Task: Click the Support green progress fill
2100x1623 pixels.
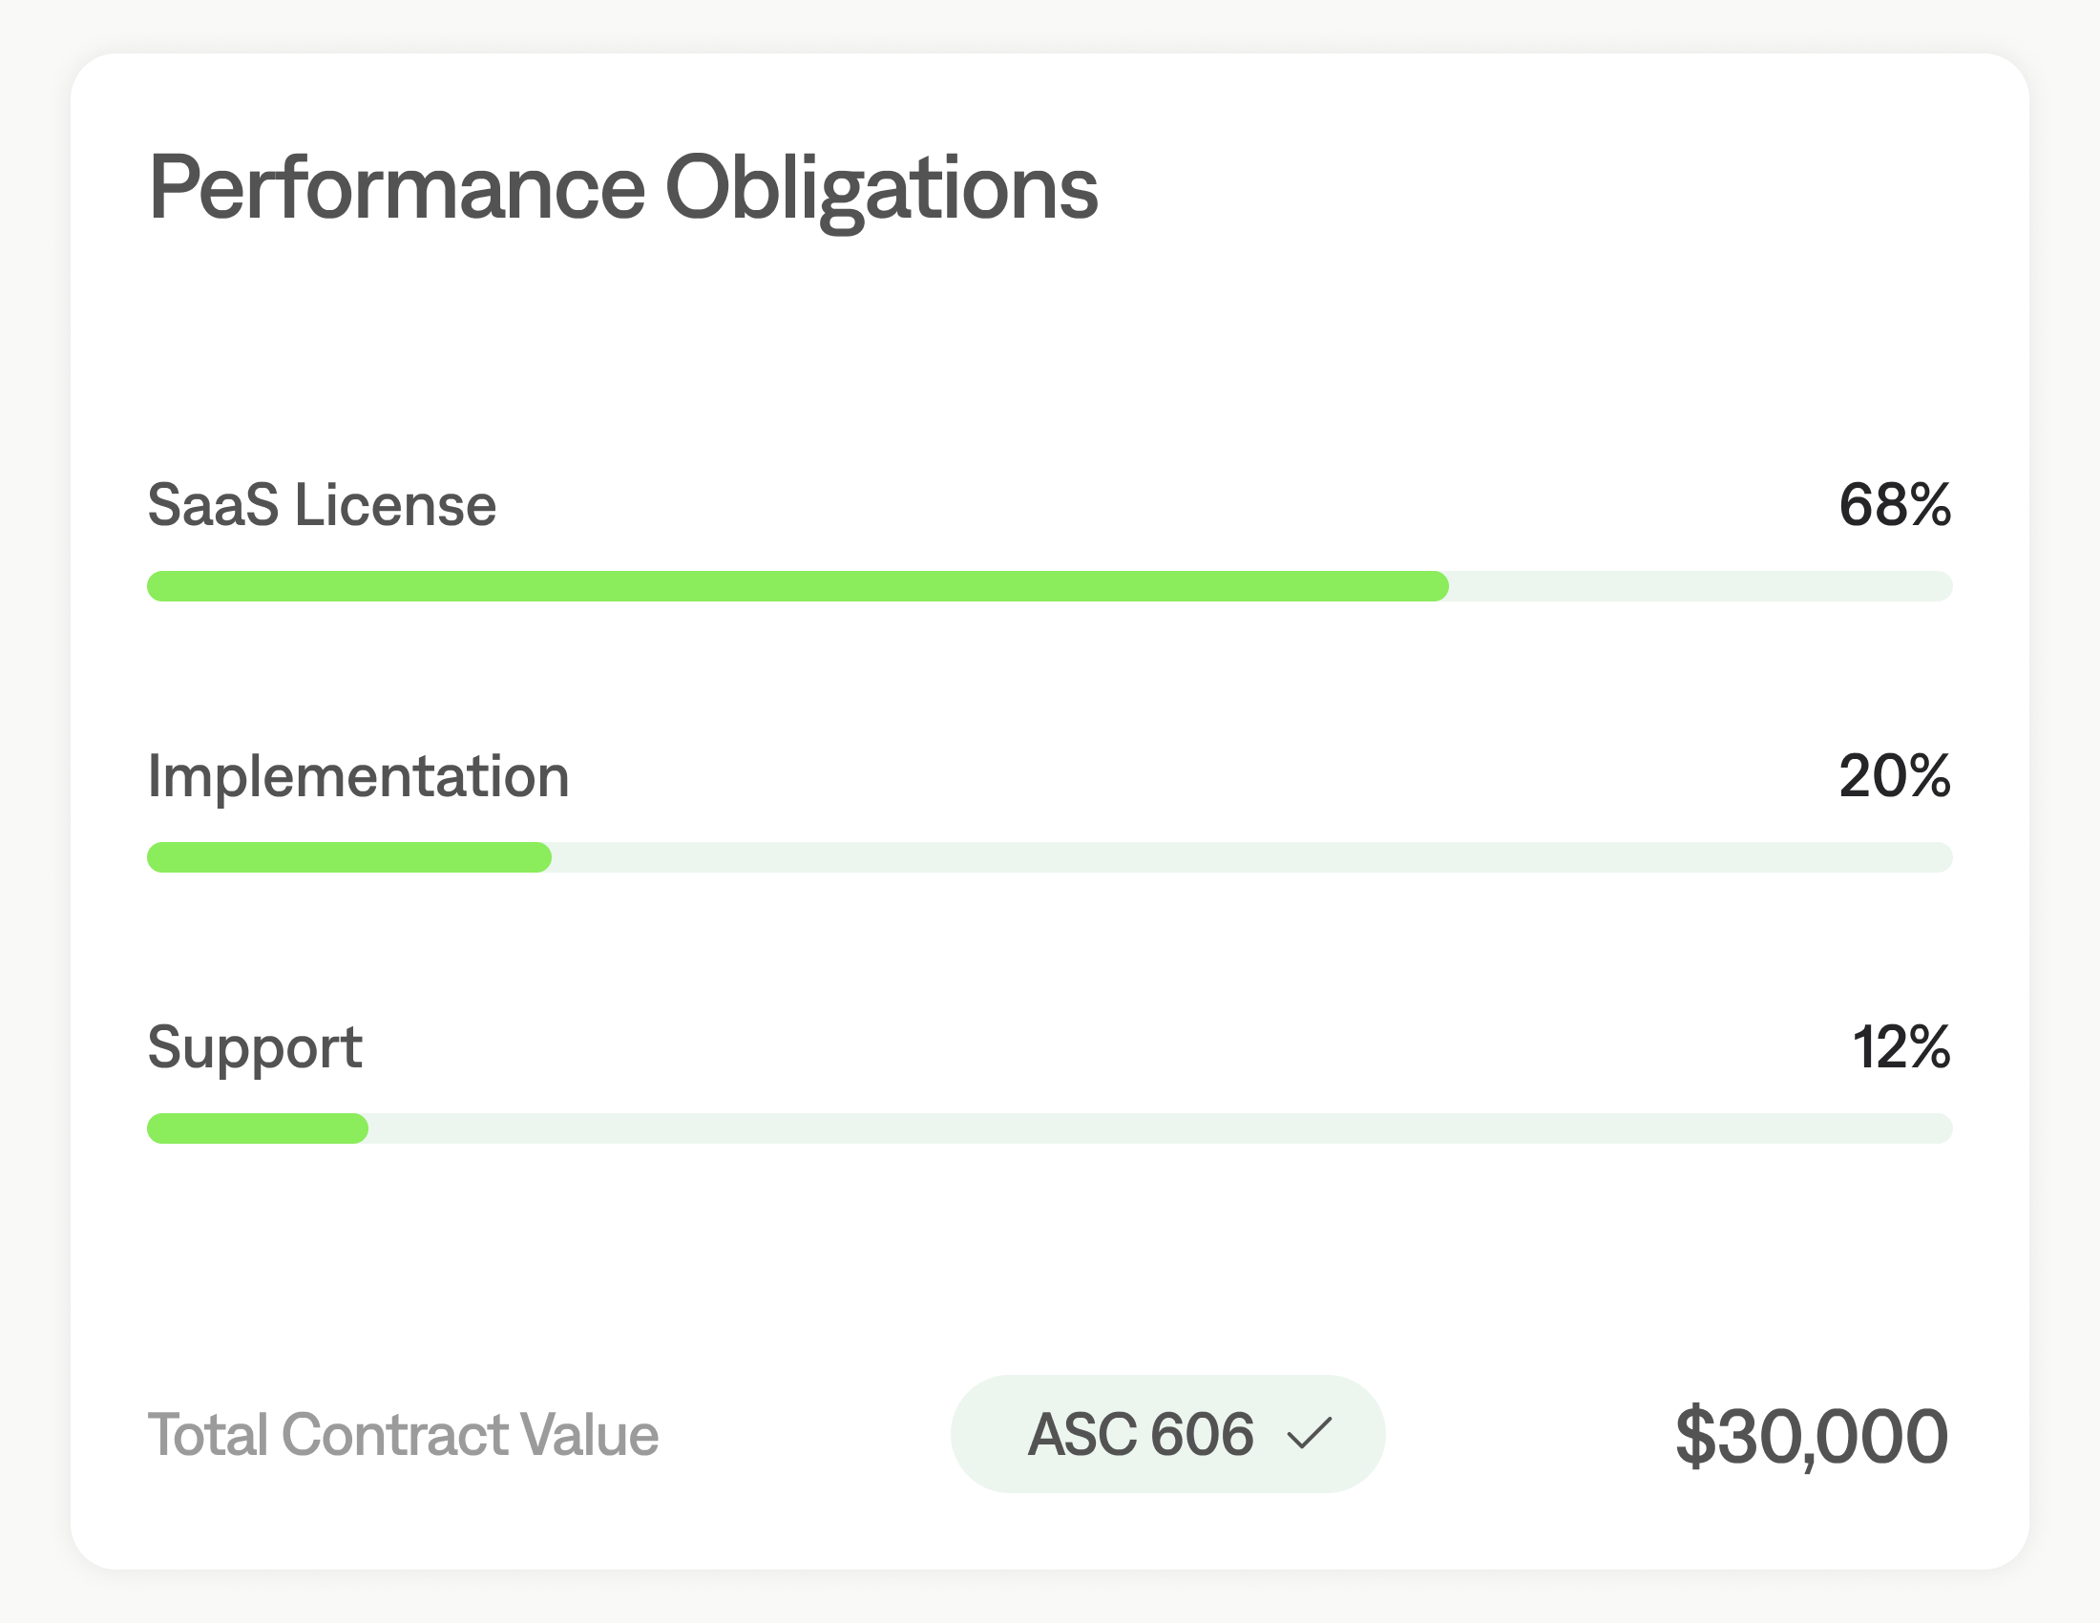Action: point(257,1128)
